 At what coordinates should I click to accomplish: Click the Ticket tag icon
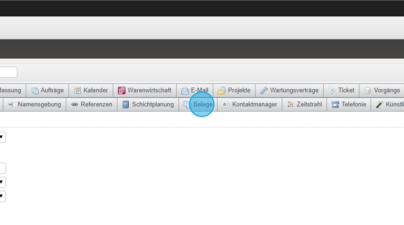tap(332, 91)
